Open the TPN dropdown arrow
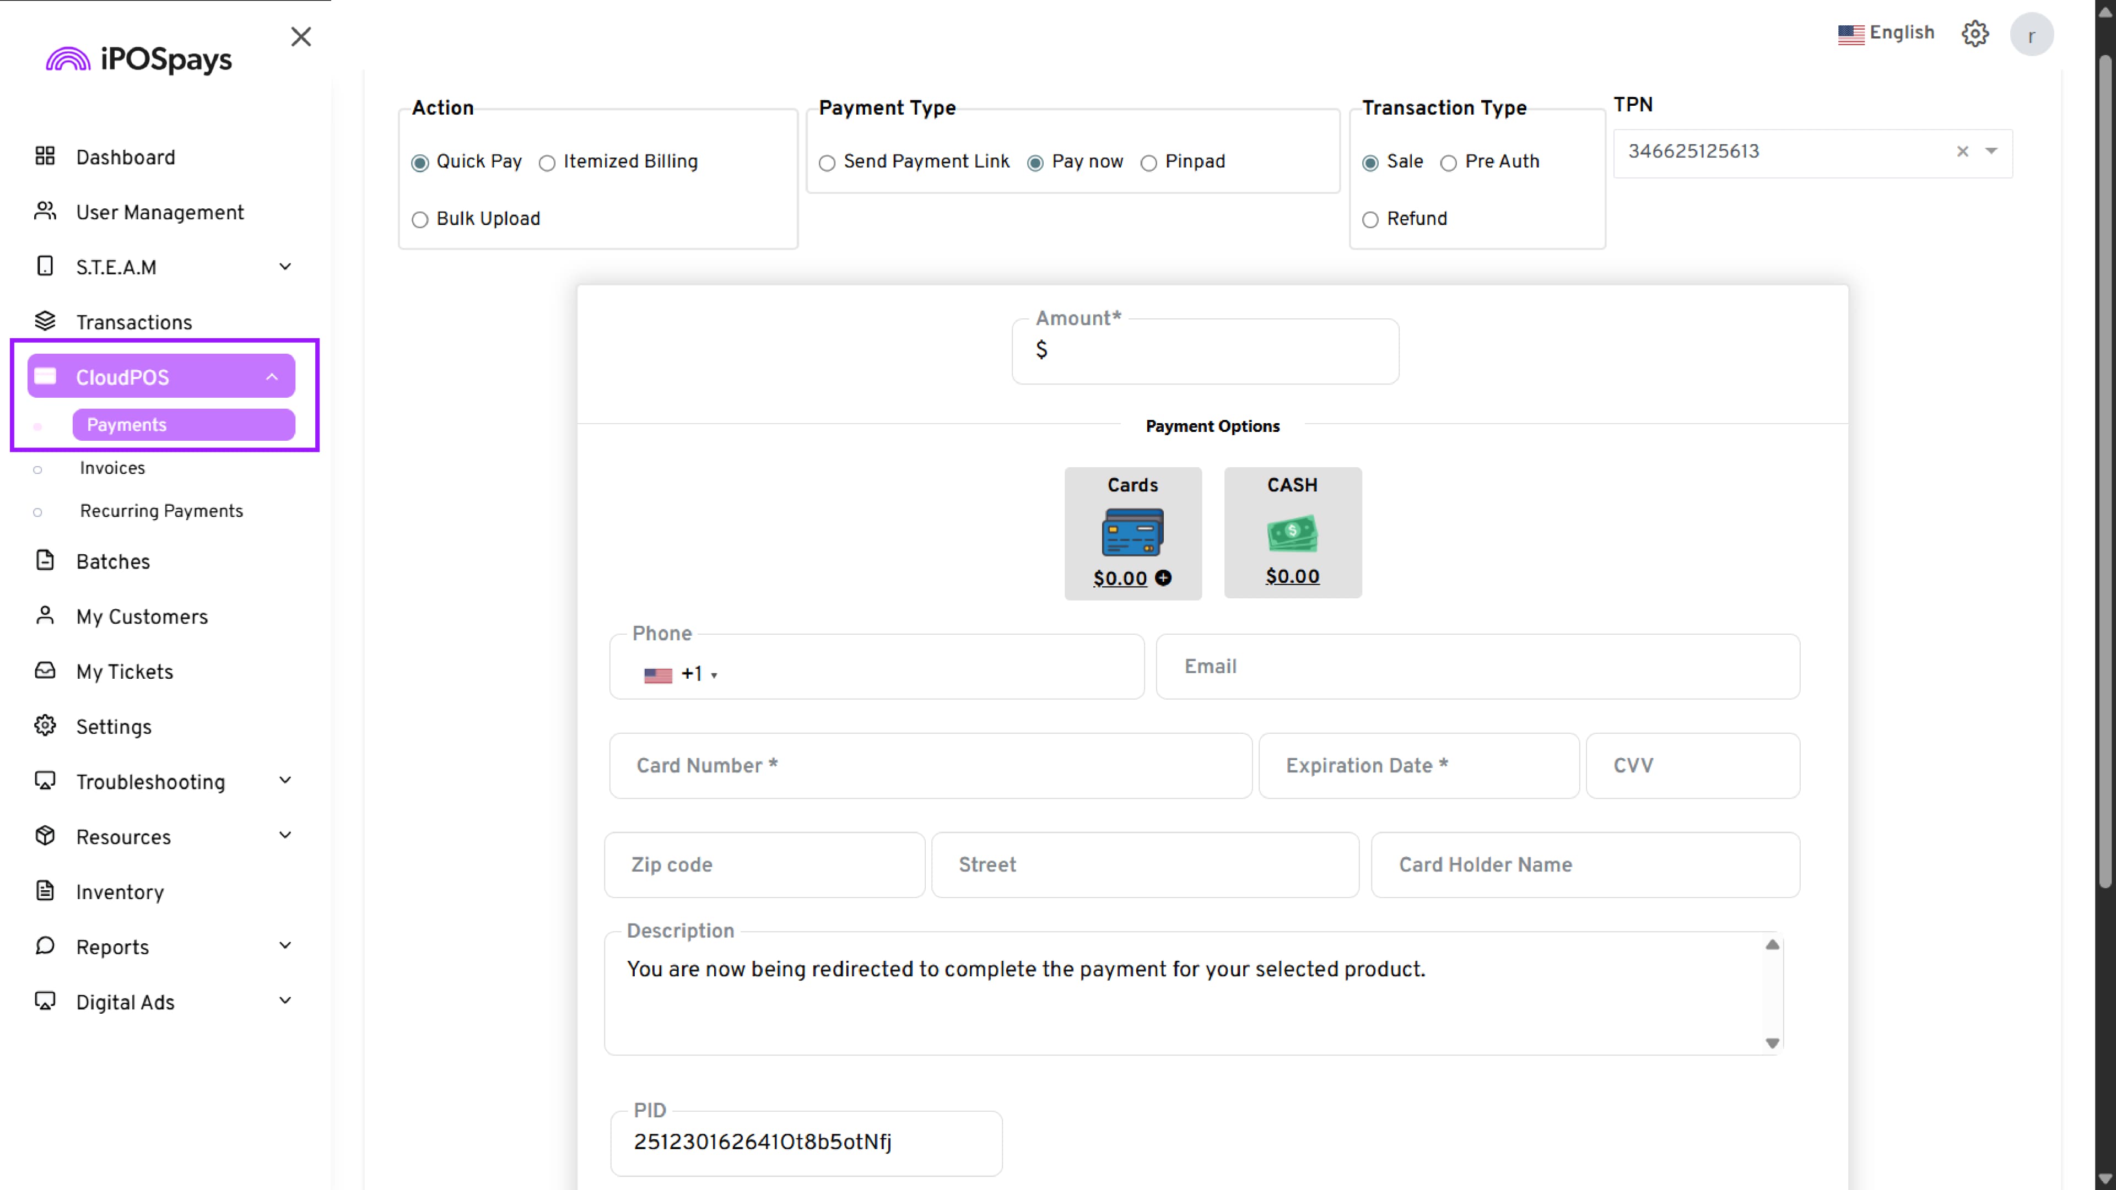 pos(1991,151)
